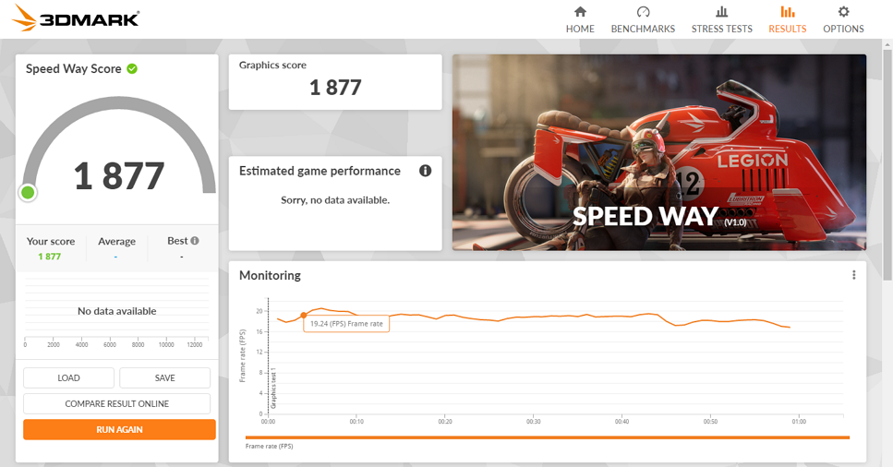The height and width of the screenshot is (467, 893).
Task: Select the Results tab
Action: [787, 20]
